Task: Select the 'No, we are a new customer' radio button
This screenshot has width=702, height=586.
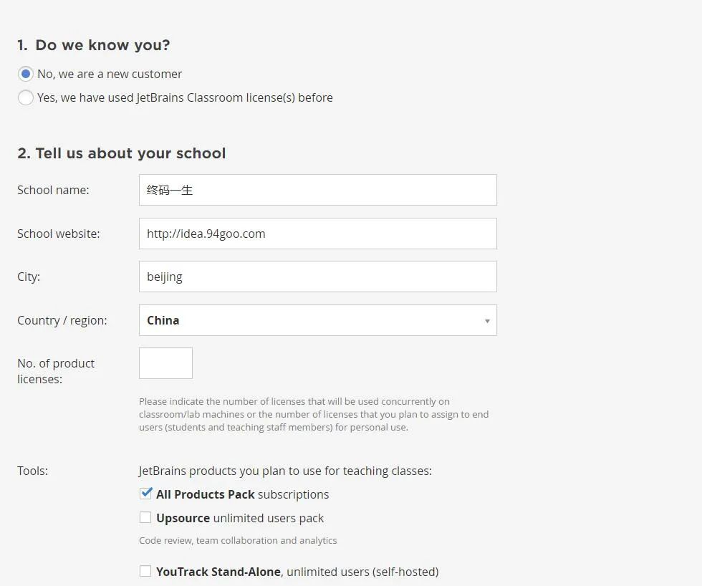Action: tap(26, 74)
